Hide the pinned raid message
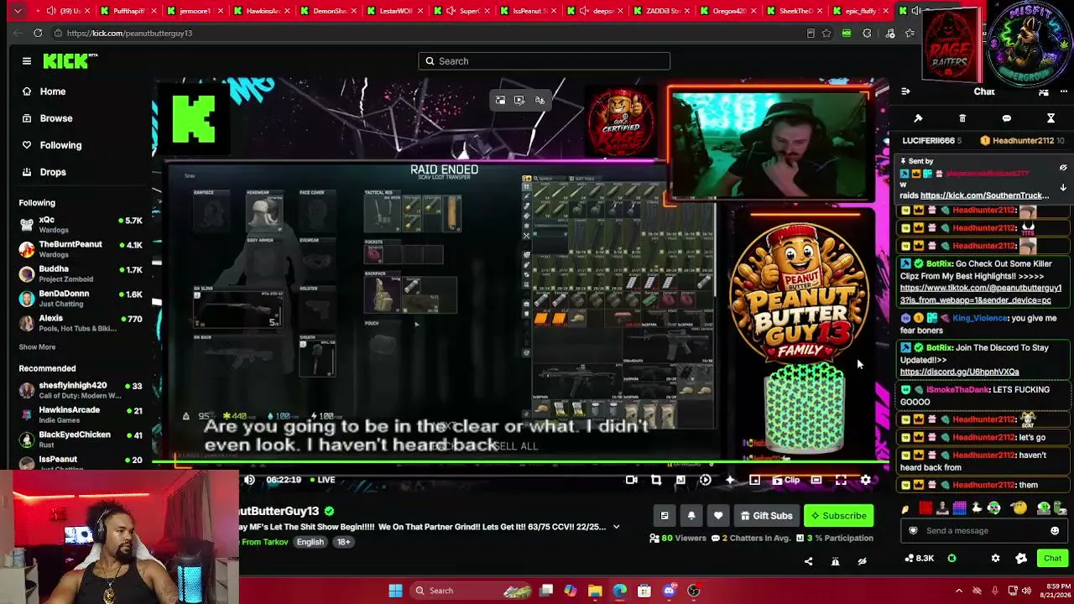Viewport: 1074px width, 604px height. pos(1063,168)
